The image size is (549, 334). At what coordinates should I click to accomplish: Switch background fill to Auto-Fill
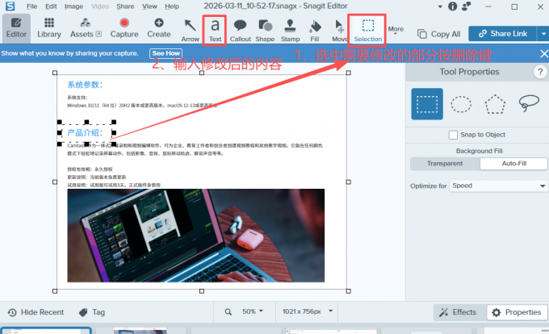coord(513,164)
